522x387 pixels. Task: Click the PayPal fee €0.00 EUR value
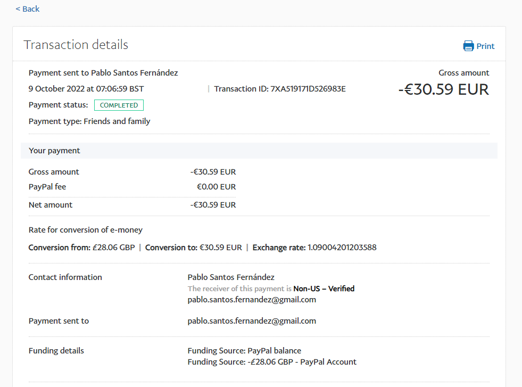[x=216, y=187]
